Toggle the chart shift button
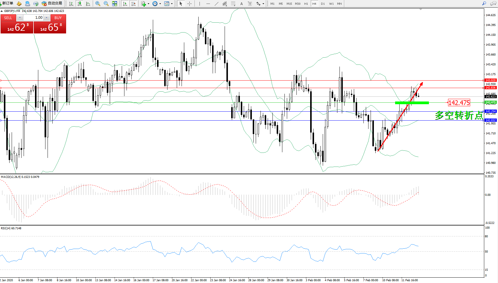This screenshot has width=498, height=283. [133, 4]
